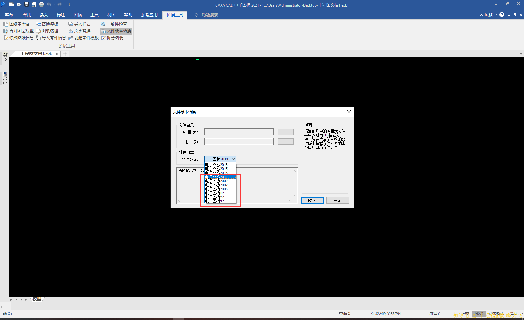Close the 文件版本转换 dialog with X
The width and height of the screenshot is (524, 320).
click(x=349, y=112)
